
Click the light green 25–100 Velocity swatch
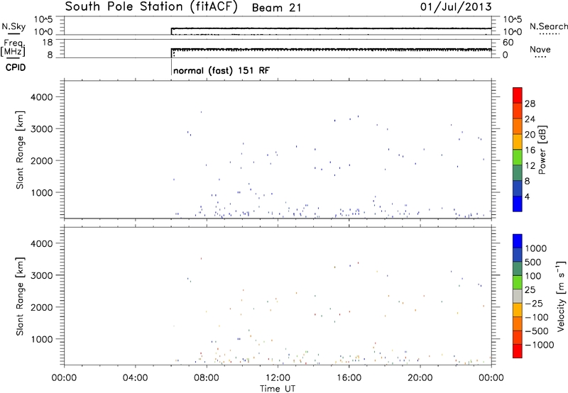[x=518, y=282]
